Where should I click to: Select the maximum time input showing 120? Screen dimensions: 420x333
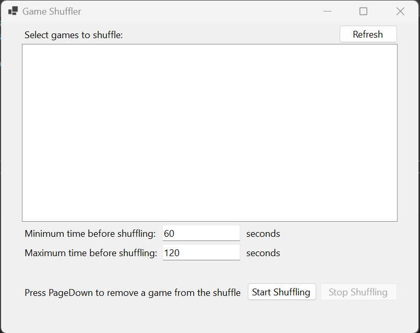coord(201,252)
